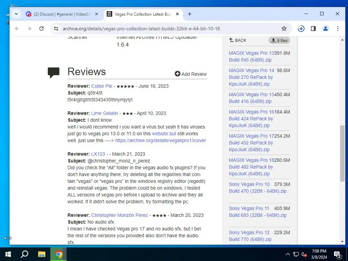The image size is (348, 261).
Task: Follow the website.but link in review
Action: pos(164,134)
